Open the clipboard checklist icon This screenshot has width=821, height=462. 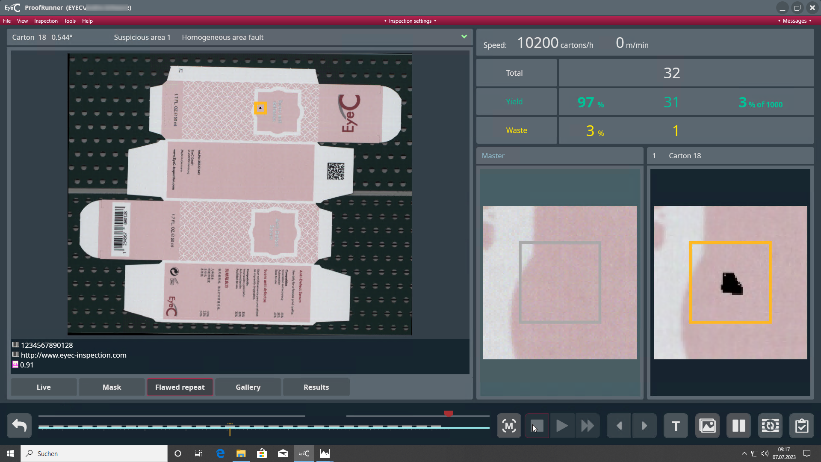(x=802, y=426)
